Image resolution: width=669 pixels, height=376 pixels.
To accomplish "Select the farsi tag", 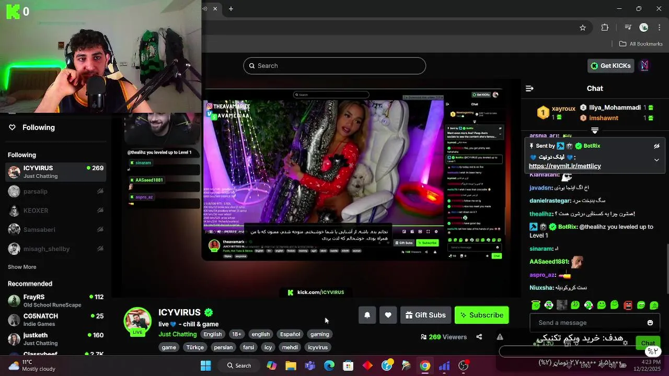I will (249, 347).
